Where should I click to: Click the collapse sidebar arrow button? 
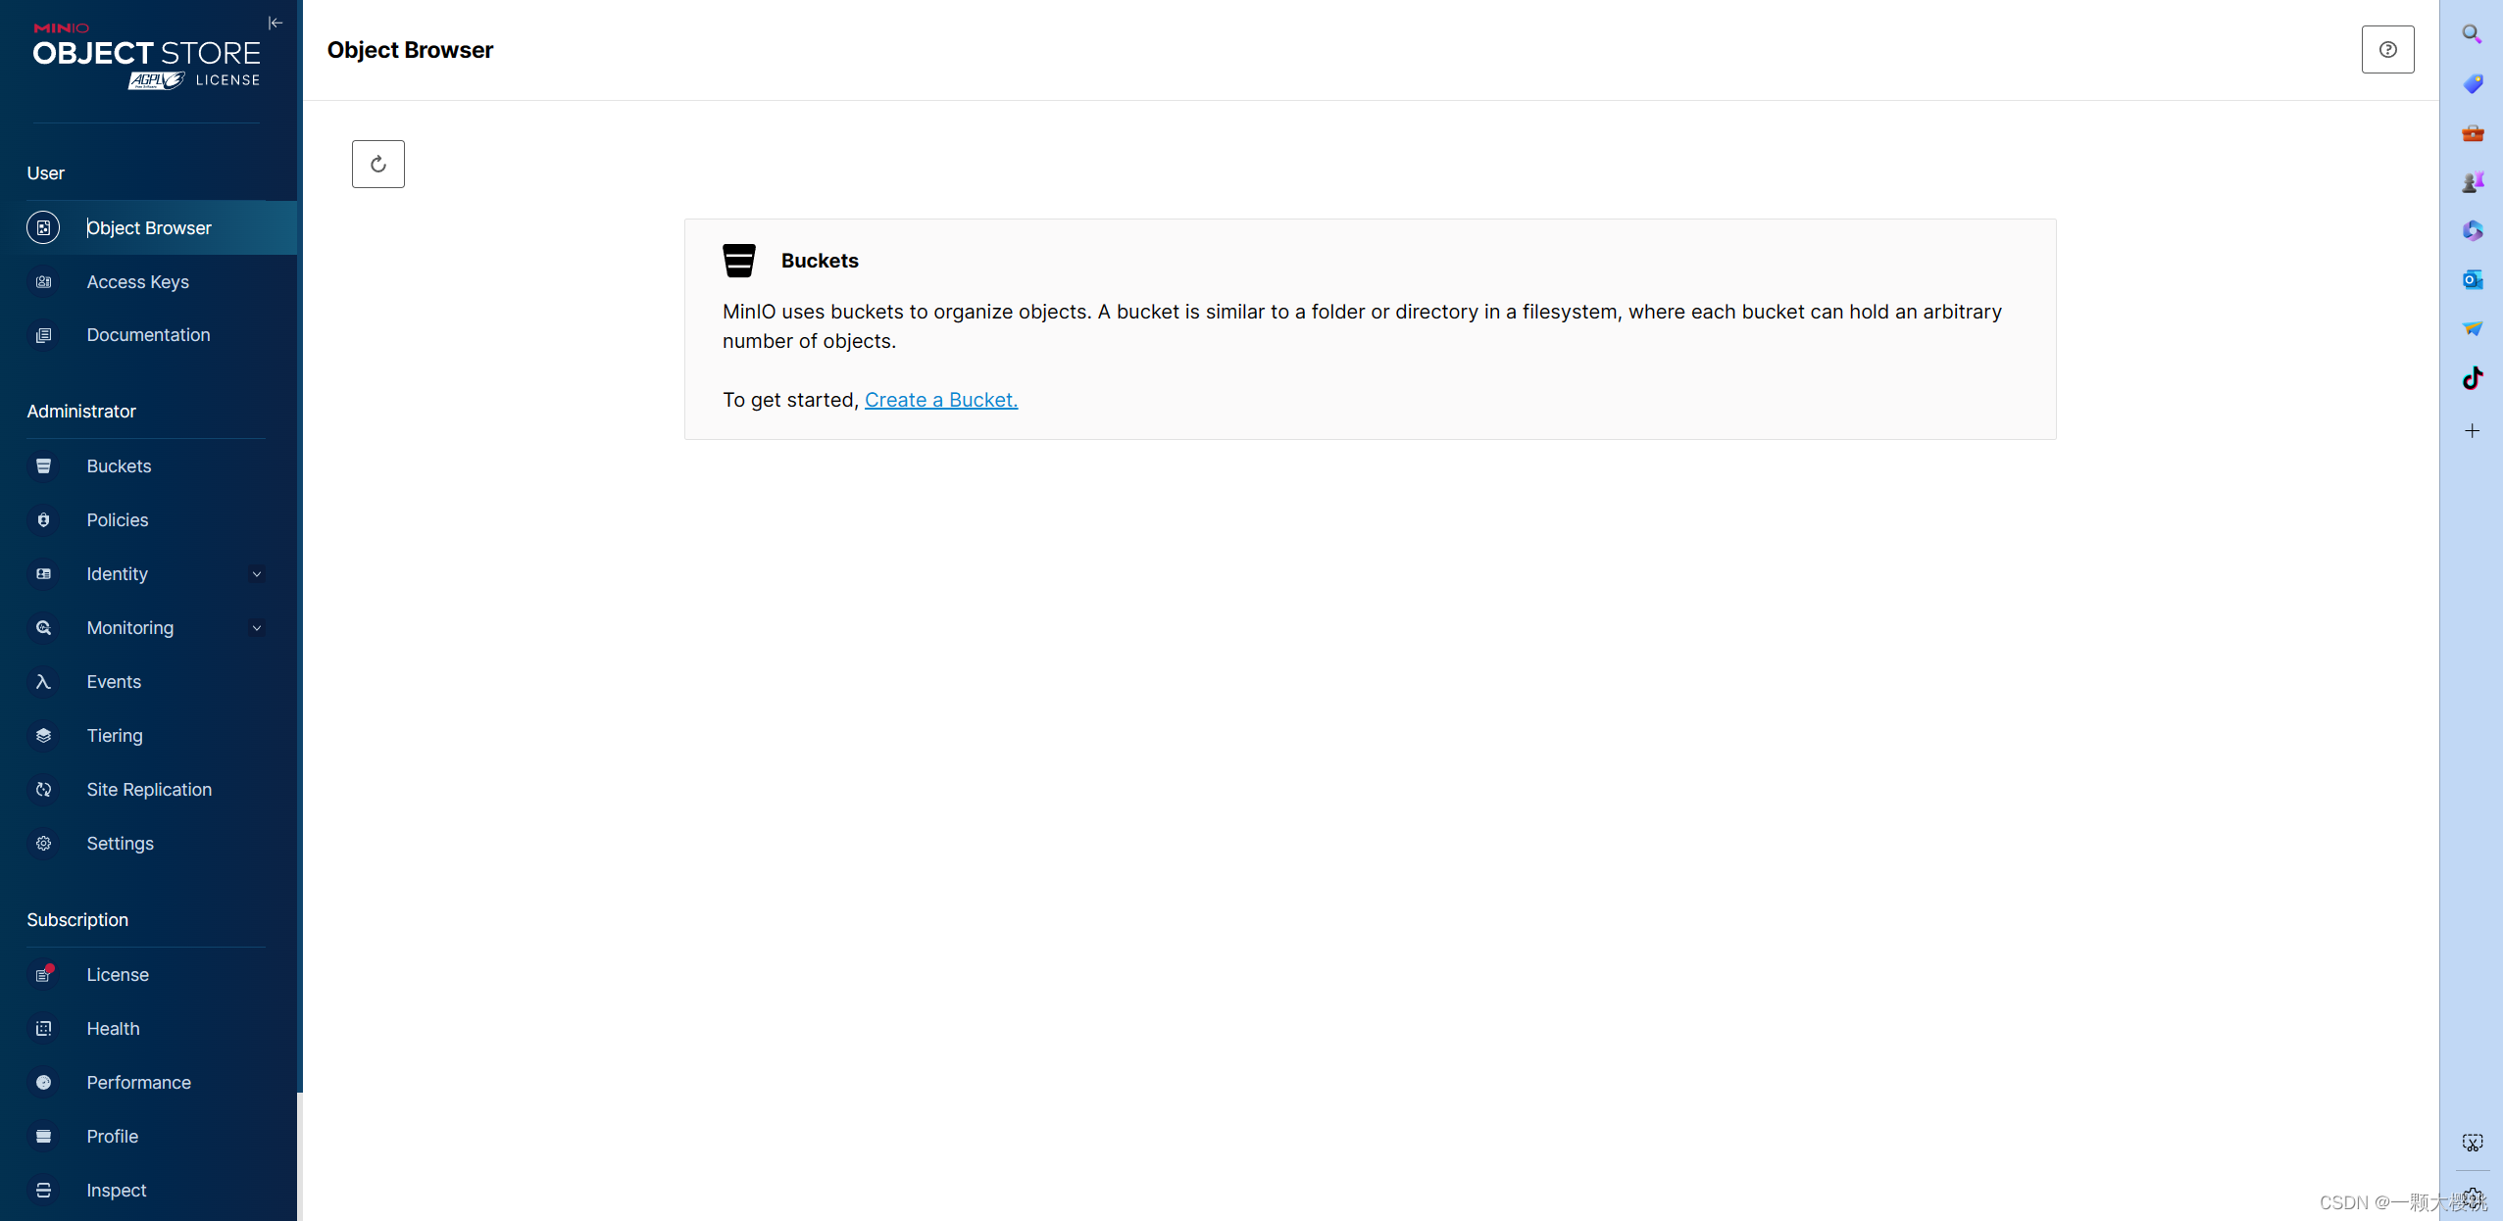275,24
